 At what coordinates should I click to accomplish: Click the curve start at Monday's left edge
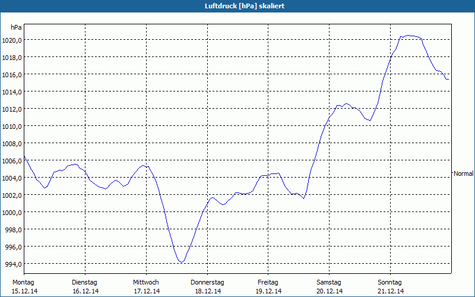(x=24, y=157)
